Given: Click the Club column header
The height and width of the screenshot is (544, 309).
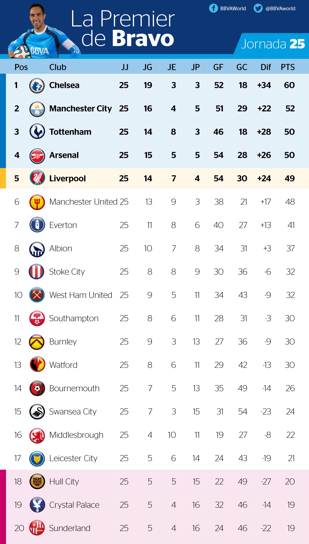Looking at the screenshot, I should (58, 67).
